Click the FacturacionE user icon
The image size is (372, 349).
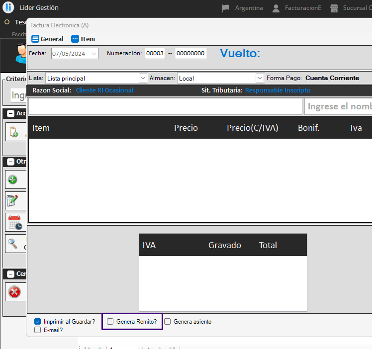coord(276,8)
